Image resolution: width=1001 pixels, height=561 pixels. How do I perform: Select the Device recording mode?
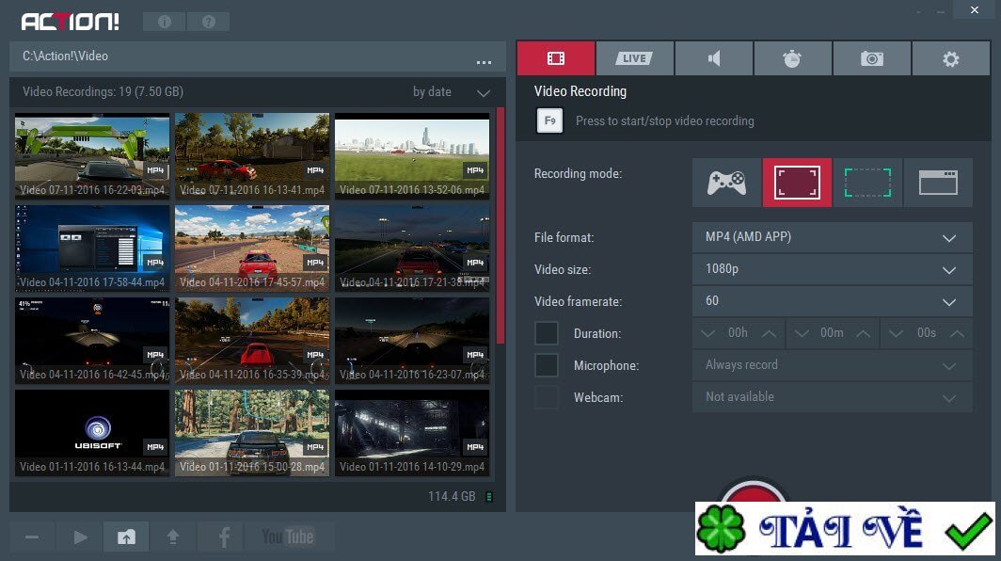coord(938,182)
